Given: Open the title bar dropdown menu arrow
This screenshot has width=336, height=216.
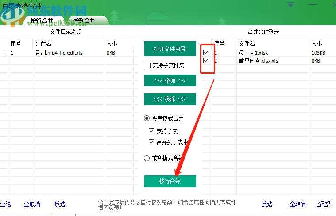Looking at the screenshot, I should tap(290, 4).
